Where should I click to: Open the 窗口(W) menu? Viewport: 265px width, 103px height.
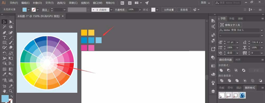pos(98,3)
